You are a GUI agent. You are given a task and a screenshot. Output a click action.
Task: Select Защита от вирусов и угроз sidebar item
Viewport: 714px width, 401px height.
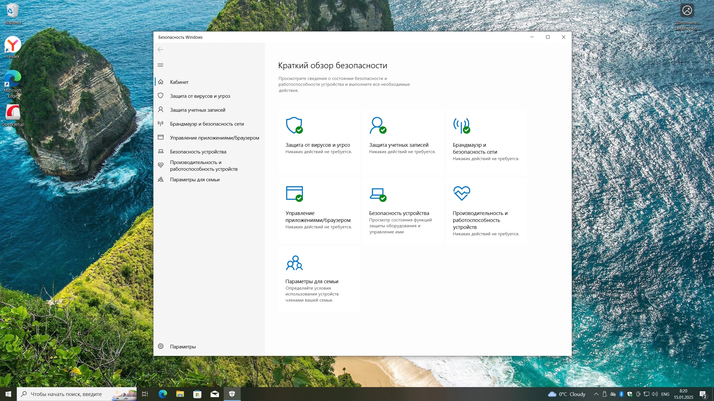(x=200, y=96)
